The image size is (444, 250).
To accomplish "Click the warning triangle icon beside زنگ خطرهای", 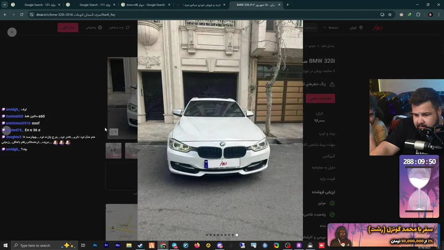I will point(332,84).
